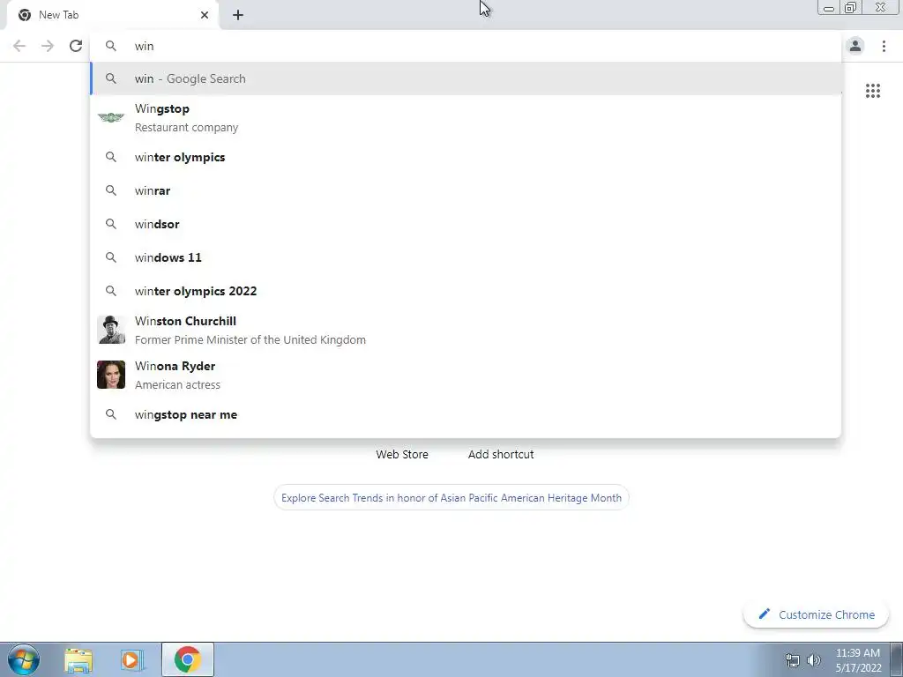Select 'windsor' search suggestion
The height and width of the screenshot is (677, 903).
[466, 224]
